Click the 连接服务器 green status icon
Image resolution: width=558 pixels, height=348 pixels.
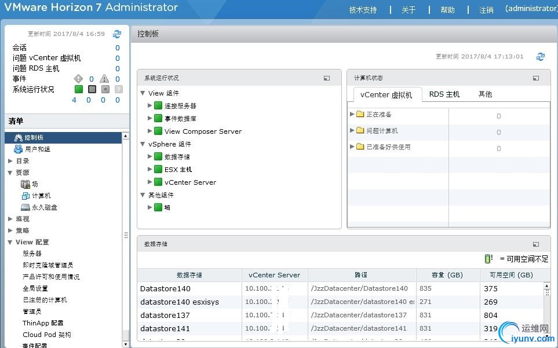(x=158, y=105)
